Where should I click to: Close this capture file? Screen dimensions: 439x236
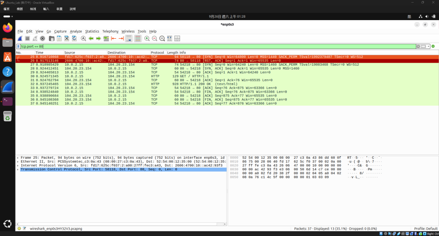pos(66,38)
